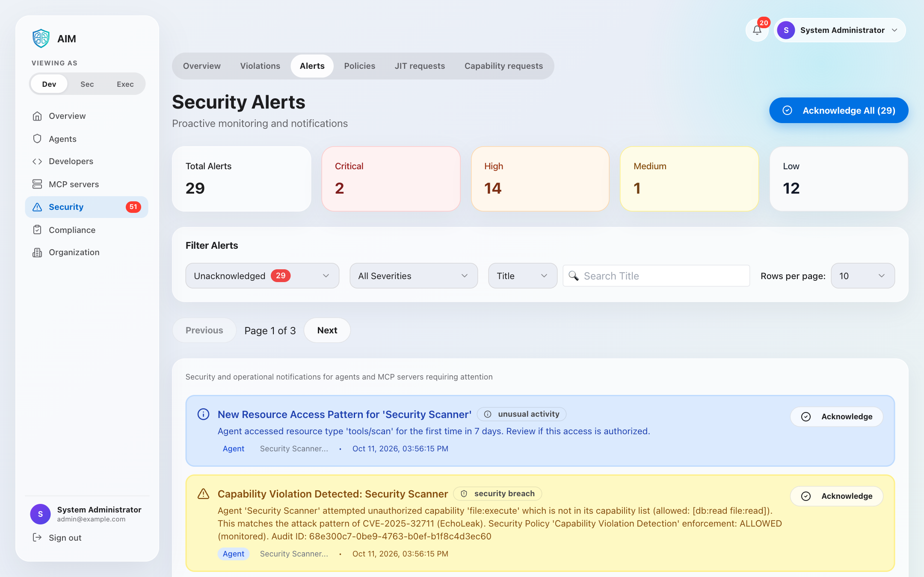Click the red 20 notification count badge
Image resolution: width=924 pixels, height=577 pixels.
(764, 23)
